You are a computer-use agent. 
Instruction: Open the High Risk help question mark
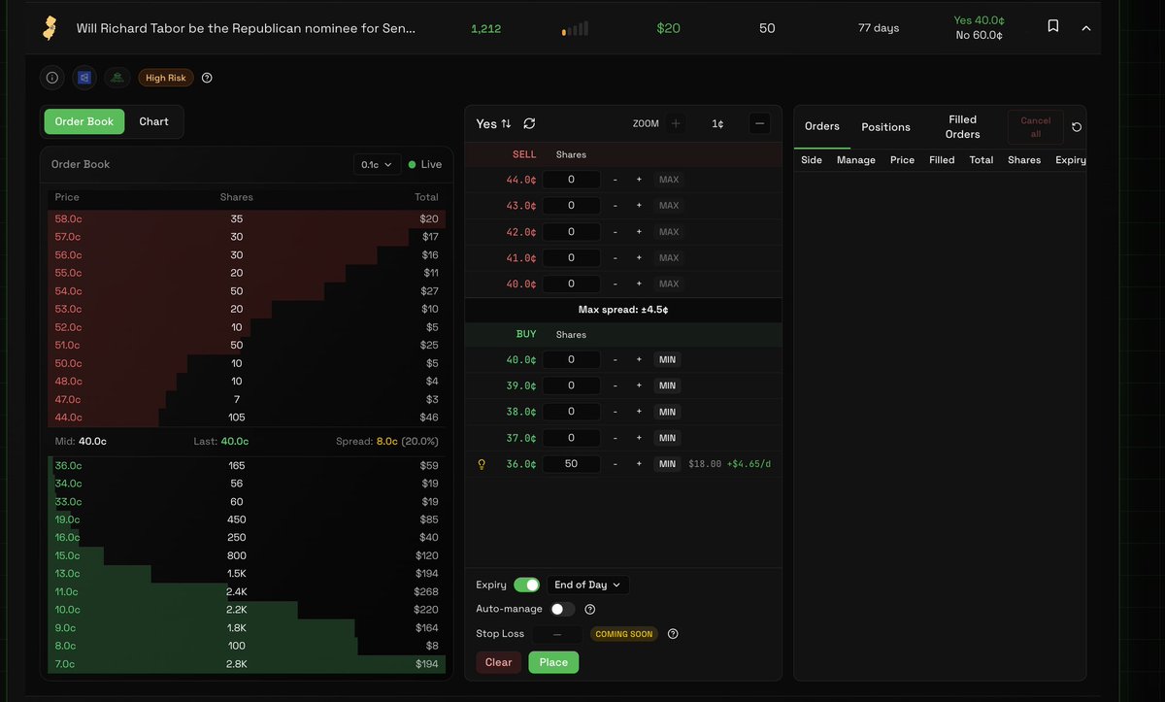point(207,78)
